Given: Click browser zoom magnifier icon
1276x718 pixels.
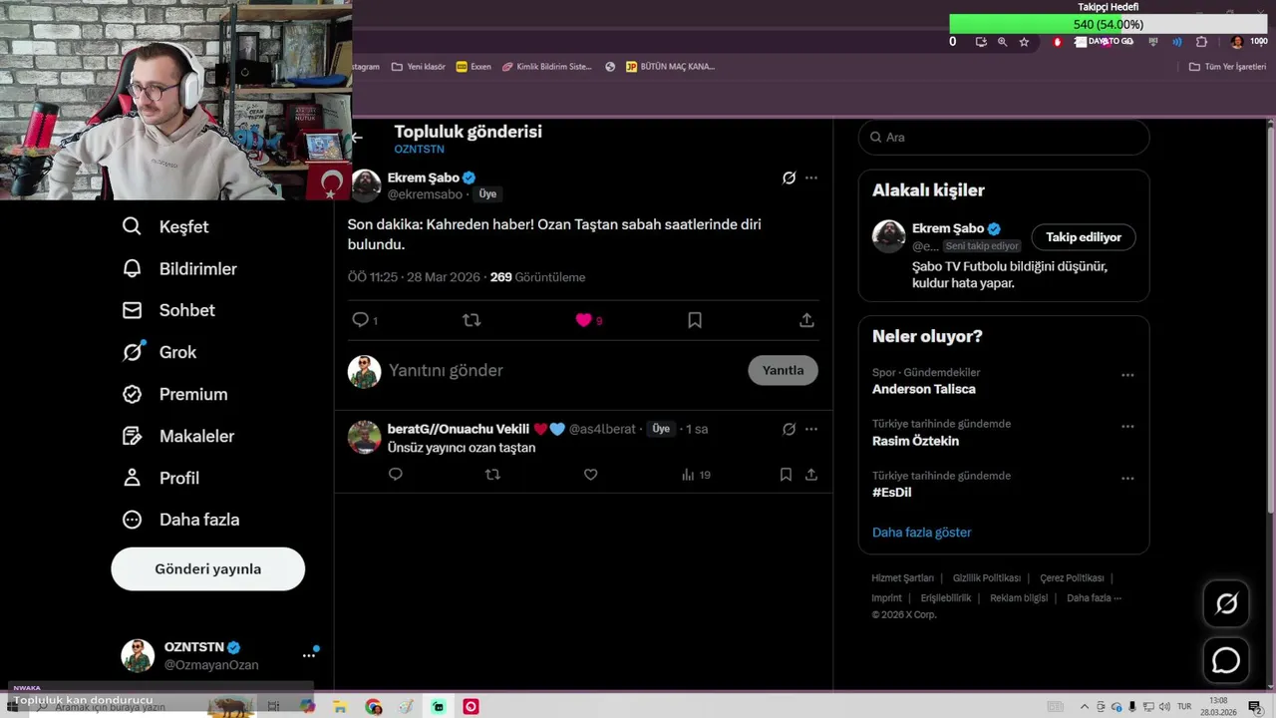Looking at the screenshot, I should click(1002, 42).
